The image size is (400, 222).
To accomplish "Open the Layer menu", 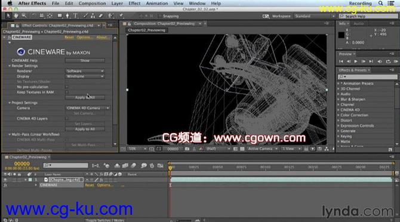I will pos(117,4).
